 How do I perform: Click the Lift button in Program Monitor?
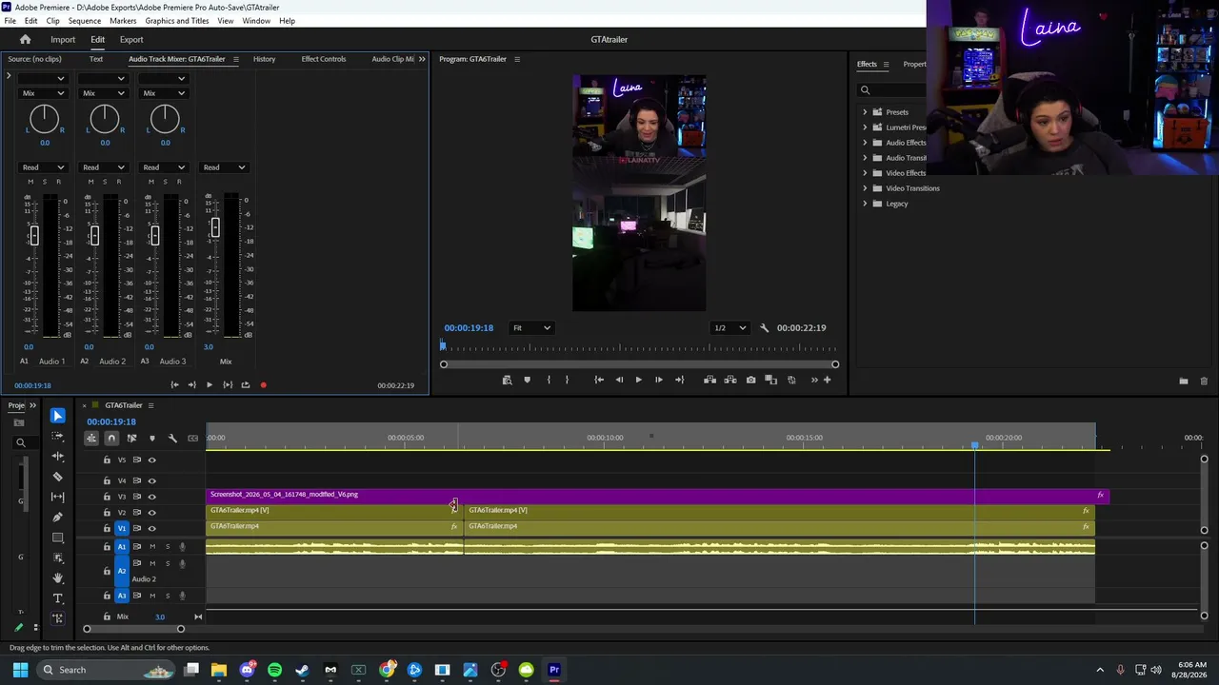click(709, 381)
